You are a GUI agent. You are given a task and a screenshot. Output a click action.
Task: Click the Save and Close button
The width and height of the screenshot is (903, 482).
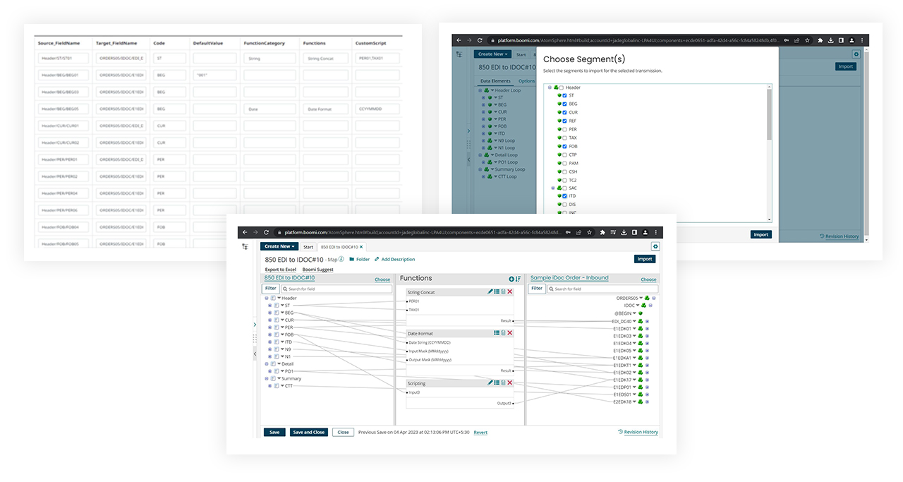tap(308, 432)
